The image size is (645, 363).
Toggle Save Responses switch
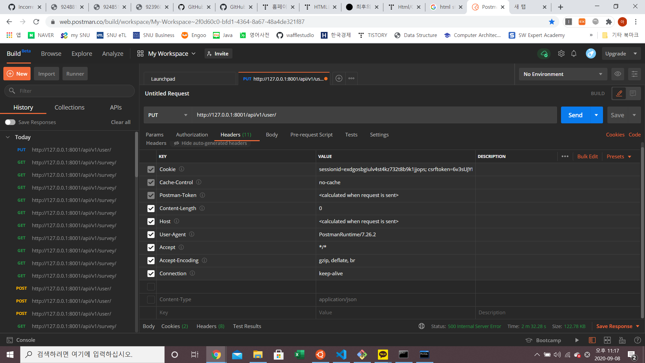coord(10,122)
